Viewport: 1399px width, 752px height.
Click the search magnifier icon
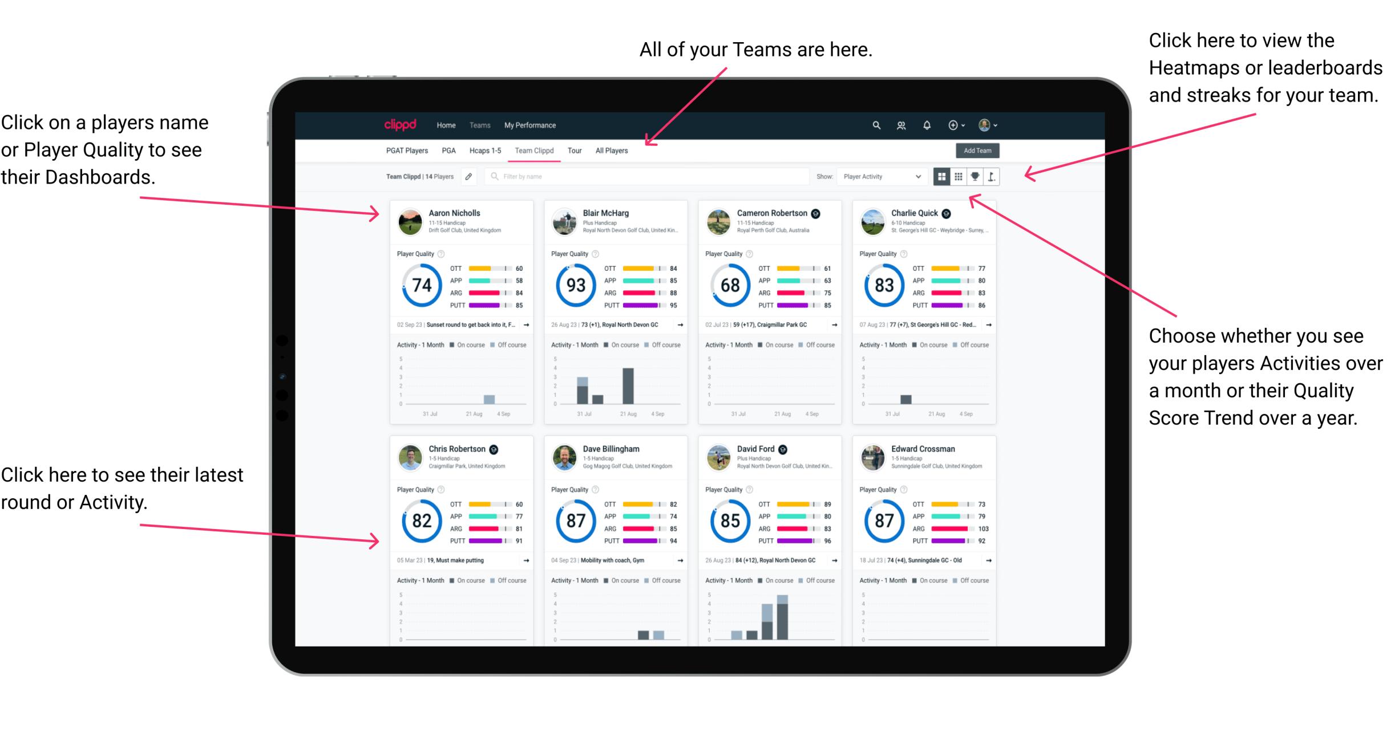pyautogui.click(x=875, y=125)
